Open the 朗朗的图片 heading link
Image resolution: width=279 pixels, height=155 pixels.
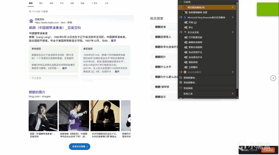[x=37, y=92]
